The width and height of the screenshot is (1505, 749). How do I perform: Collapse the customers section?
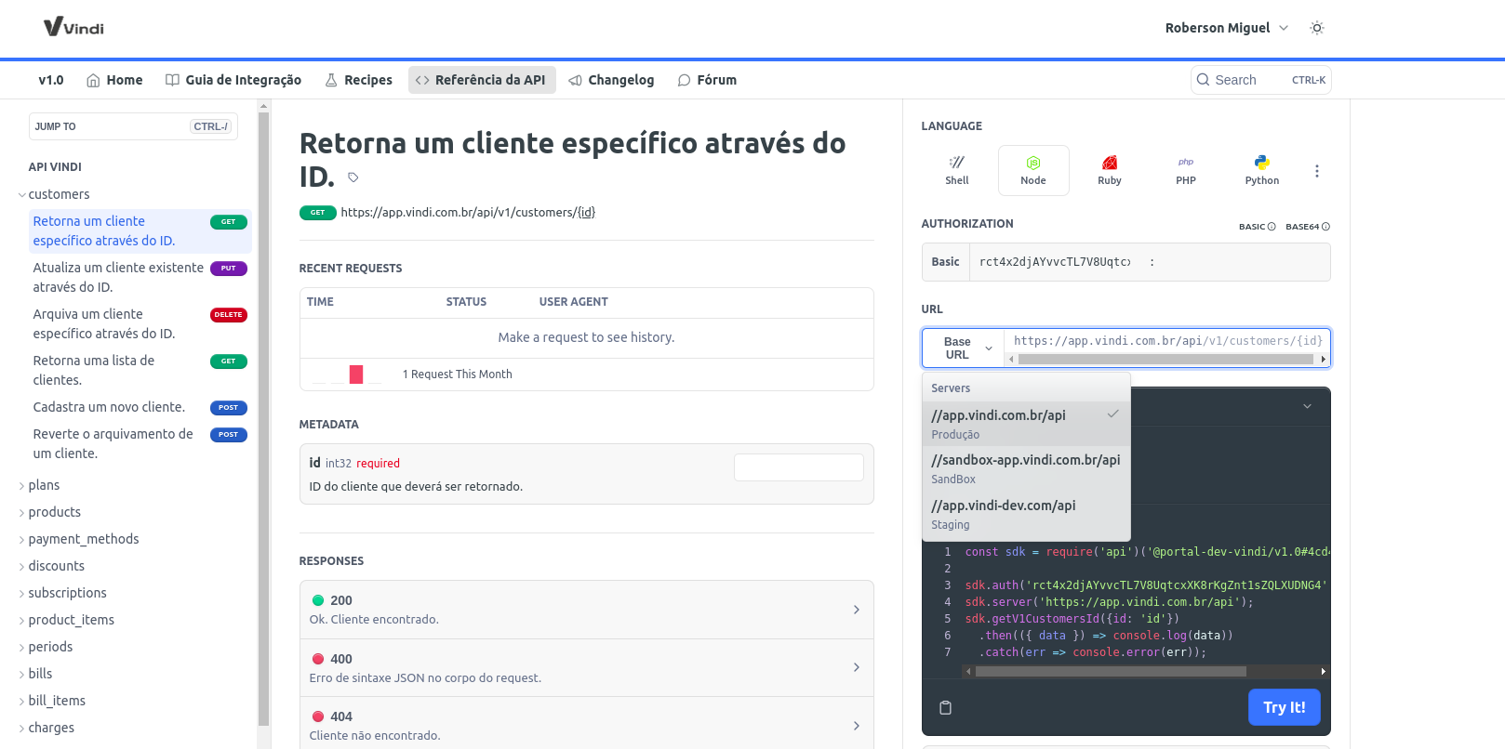pos(22,194)
